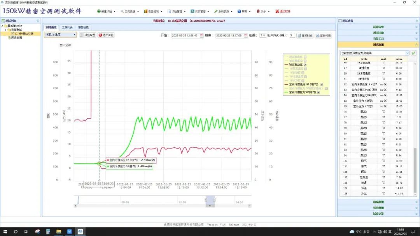Screen dimensions: 420x236
Task: Check the second faded legend checkbox
Action: point(305,61)
